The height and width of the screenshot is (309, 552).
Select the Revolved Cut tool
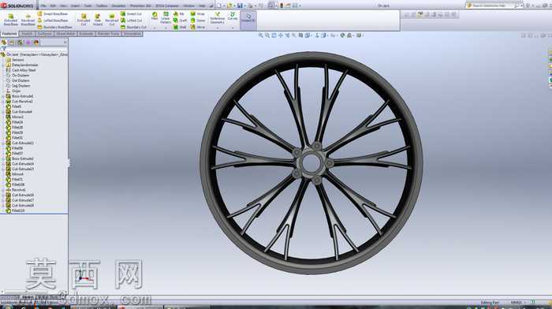[112, 20]
